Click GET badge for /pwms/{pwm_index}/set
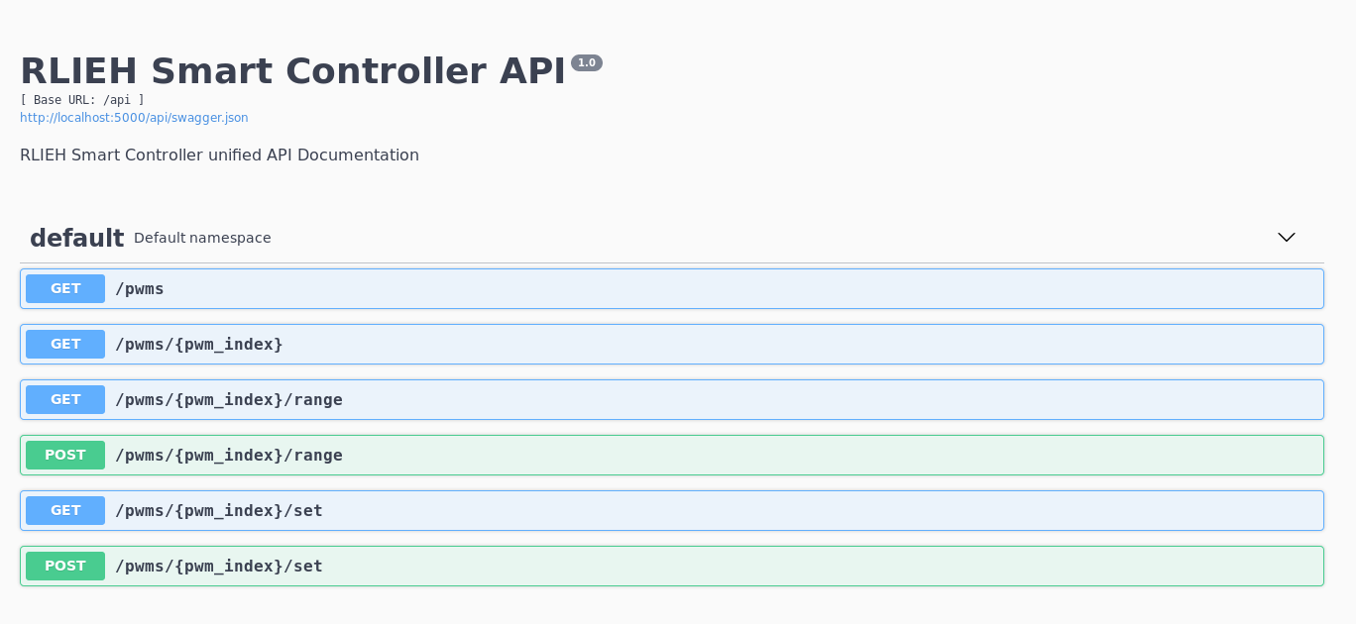Viewport: 1356px width, 624px height. pyautogui.click(x=65, y=511)
